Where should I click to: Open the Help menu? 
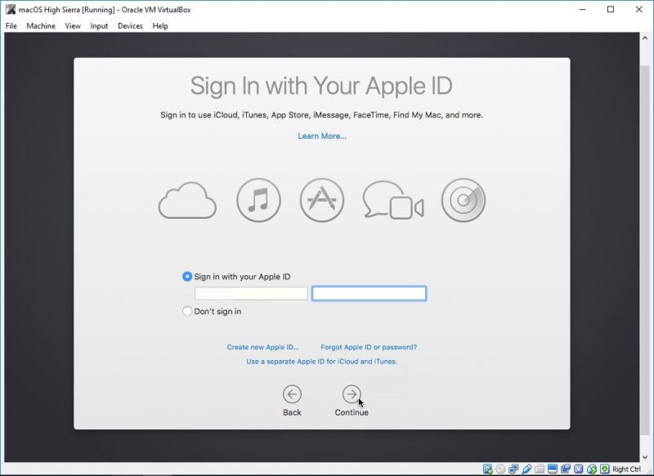[x=160, y=26]
